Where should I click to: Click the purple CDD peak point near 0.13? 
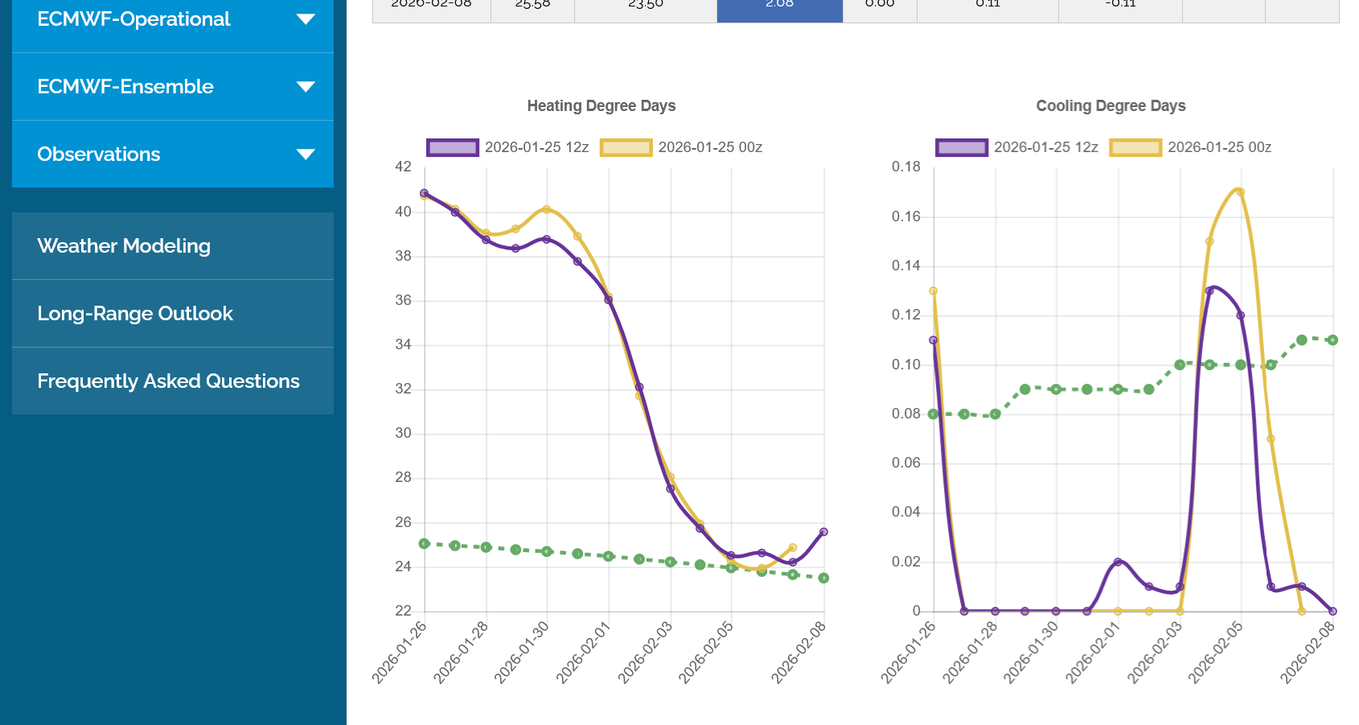click(x=1209, y=290)
